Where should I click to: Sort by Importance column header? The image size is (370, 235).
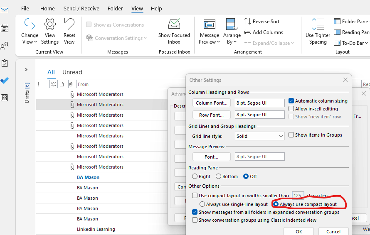[38, 84]
